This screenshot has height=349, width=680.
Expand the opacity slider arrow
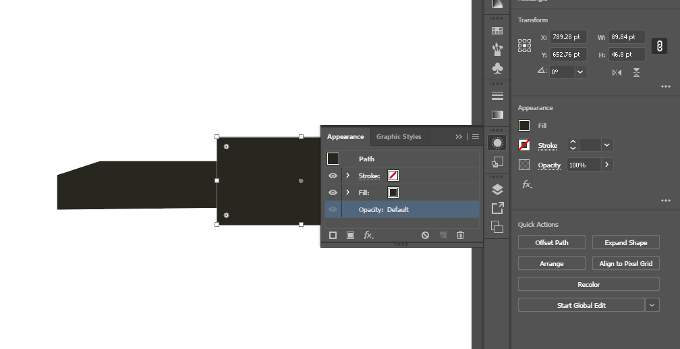(606, 165)
